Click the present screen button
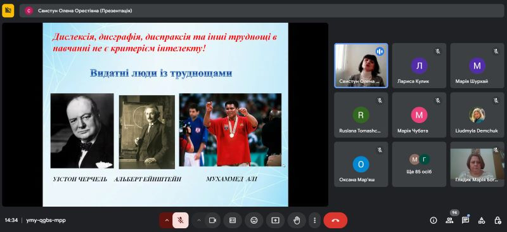This screenshot has width=507, height=232. (x=275, y=221)
